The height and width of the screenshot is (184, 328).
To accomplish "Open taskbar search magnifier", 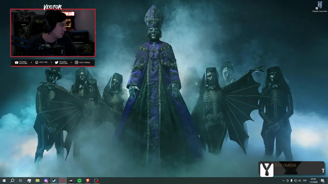I will pyautogui.click(x=12, y=181).
